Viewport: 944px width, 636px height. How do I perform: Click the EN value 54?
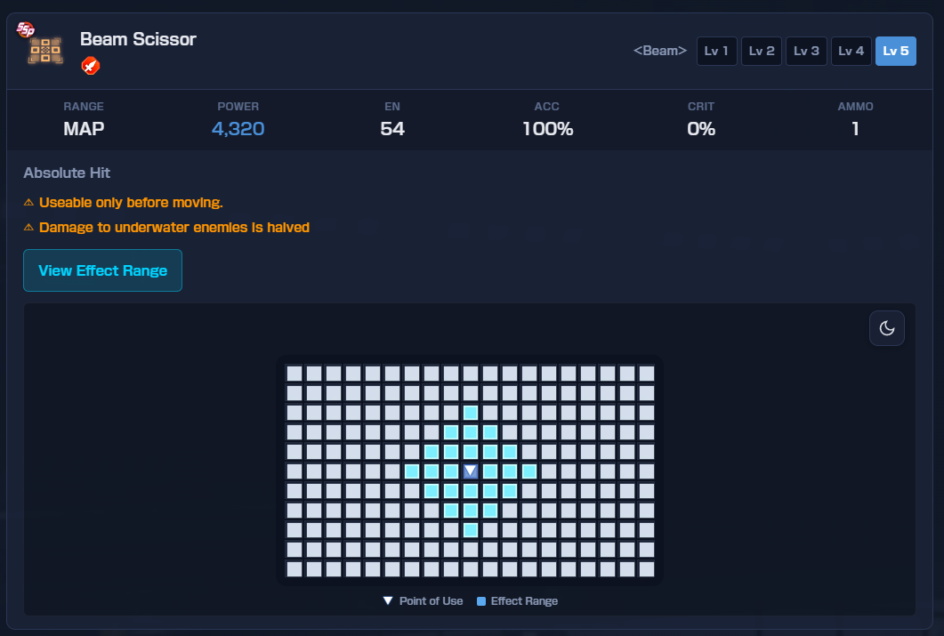tap(392, 129)
